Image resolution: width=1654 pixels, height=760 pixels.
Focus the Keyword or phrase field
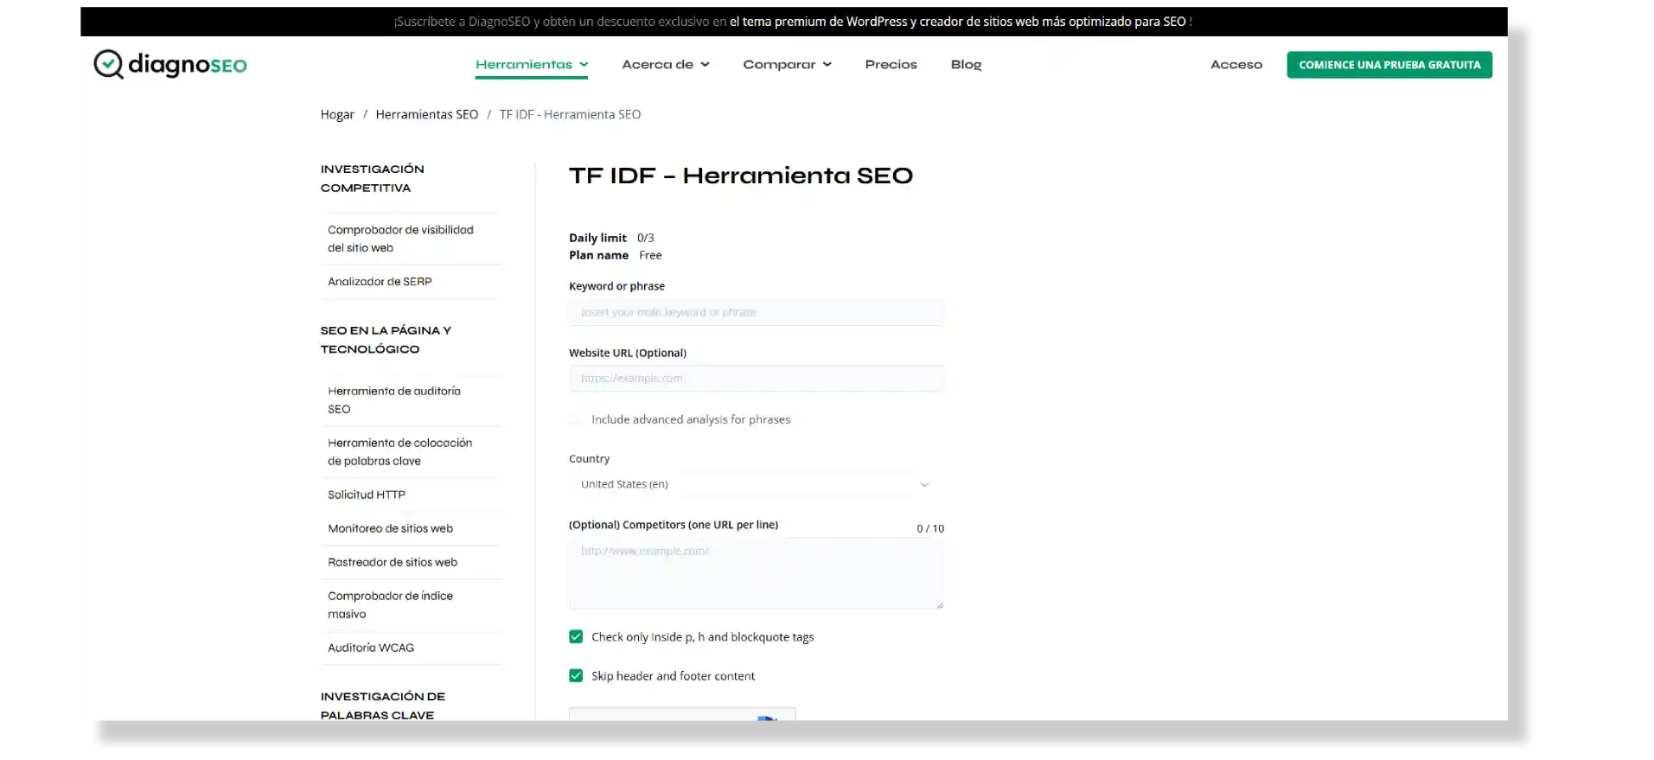click(x=755, y=312)
